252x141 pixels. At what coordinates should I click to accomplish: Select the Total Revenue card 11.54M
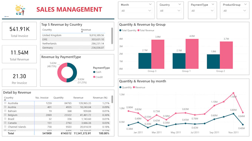[x=19, y=54]
